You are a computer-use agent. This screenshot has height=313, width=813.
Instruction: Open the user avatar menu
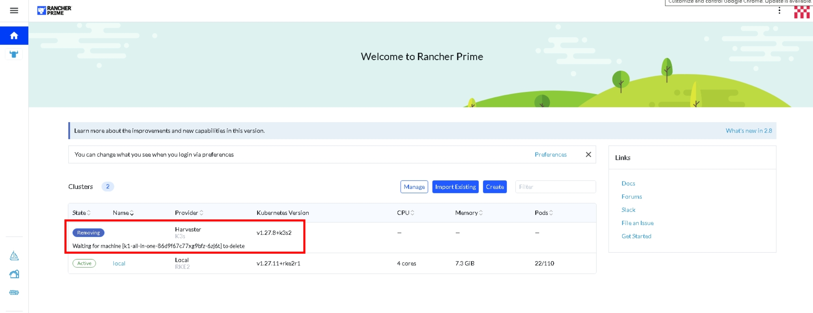pyautogui.click(x=802, y=12)
